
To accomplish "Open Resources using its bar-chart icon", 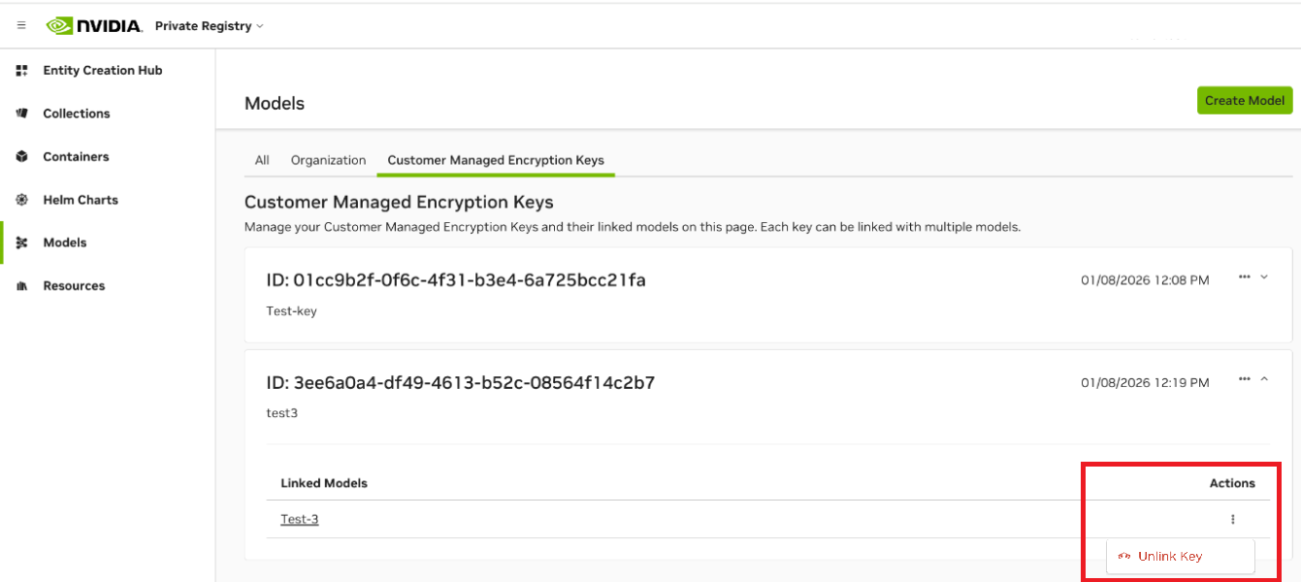I will [x=20, y=285].
